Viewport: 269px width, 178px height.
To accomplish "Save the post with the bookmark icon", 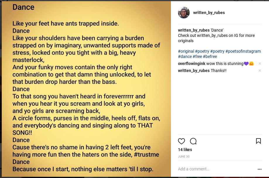I will point(258,141).
